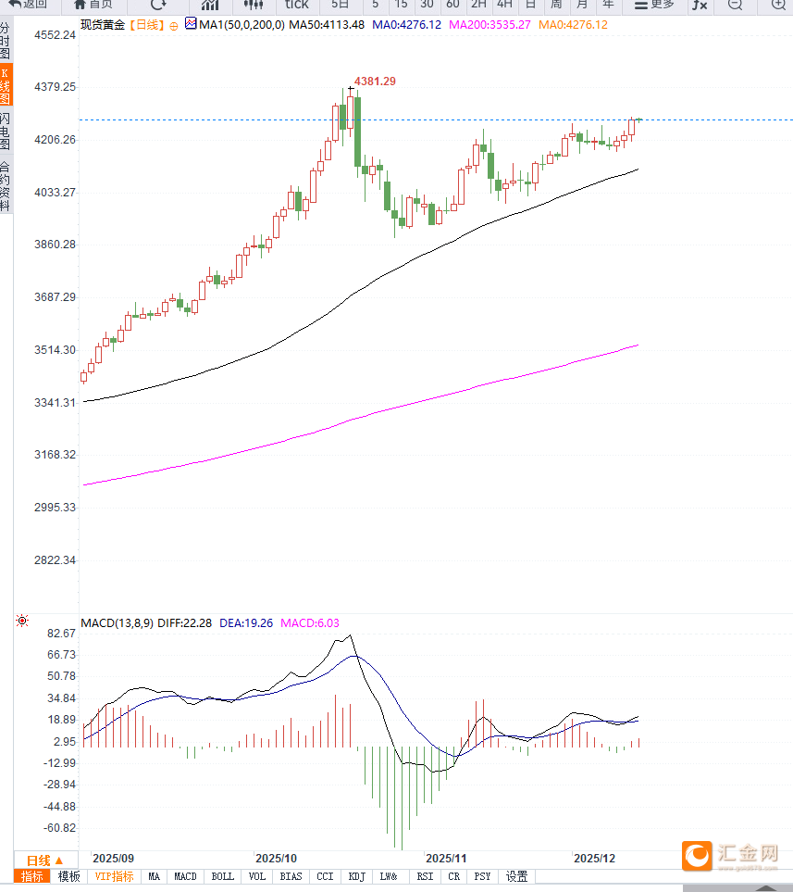Click the orange circle-plus icon beside 日线
This screenshot has width=793, height=892.
pyautogui.click(x=174, y=25)
